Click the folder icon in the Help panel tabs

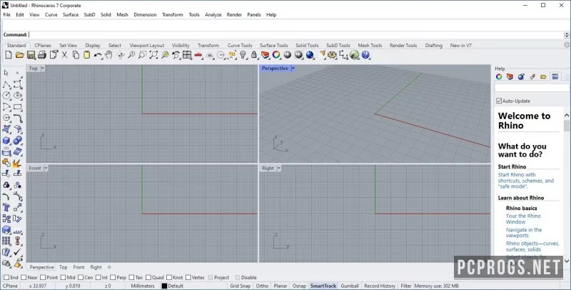[x=543, y=76]
